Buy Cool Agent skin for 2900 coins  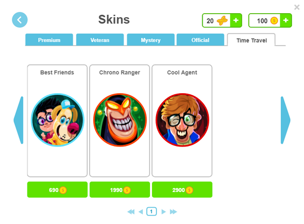[182, 190]
